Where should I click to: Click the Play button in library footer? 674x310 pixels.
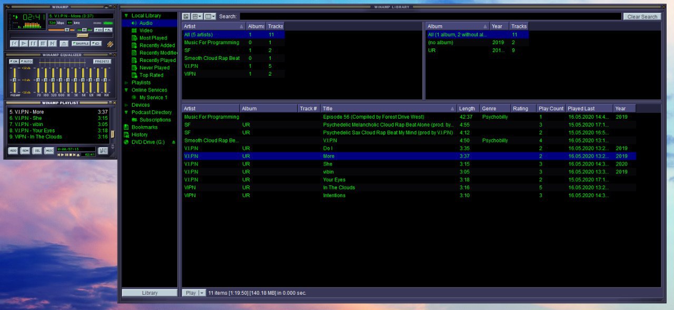191,293
